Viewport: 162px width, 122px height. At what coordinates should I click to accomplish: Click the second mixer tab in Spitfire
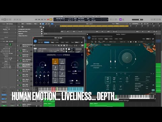point(121,74)
